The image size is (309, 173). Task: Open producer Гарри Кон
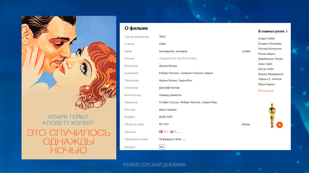185,80
